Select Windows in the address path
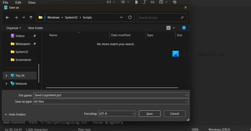Image resolution: width=251 pixels, height=131 pixels. click(x=53, y=18)
